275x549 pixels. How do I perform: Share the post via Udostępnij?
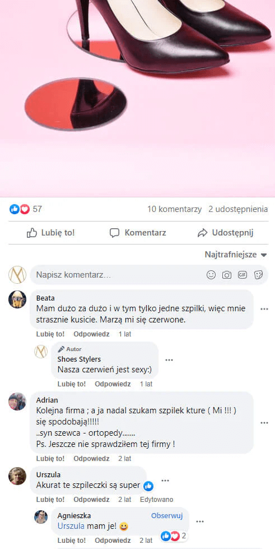(225, 233)
